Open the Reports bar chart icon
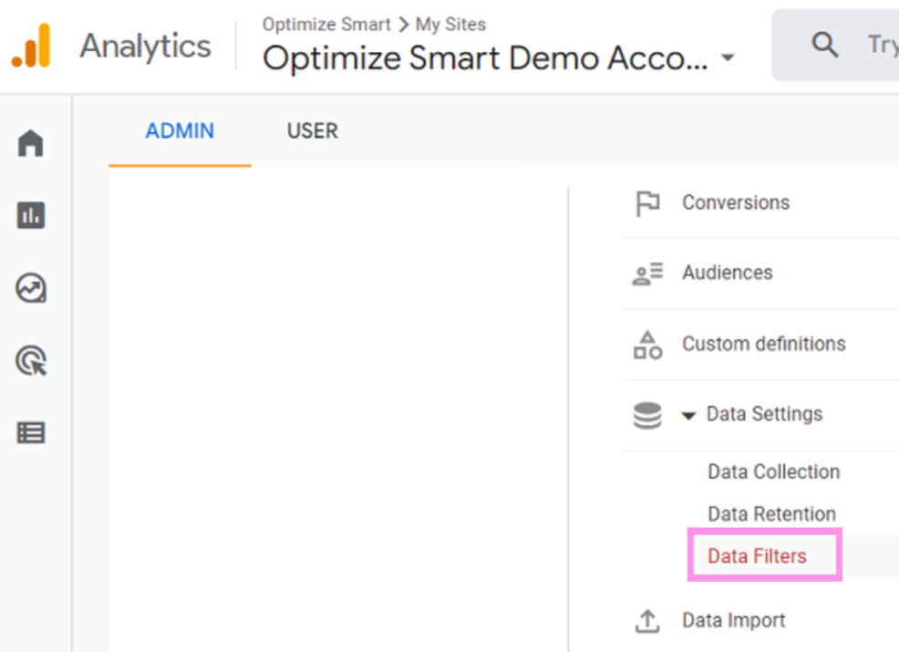This screenshot has width=899, height=652. coord(31,215)
